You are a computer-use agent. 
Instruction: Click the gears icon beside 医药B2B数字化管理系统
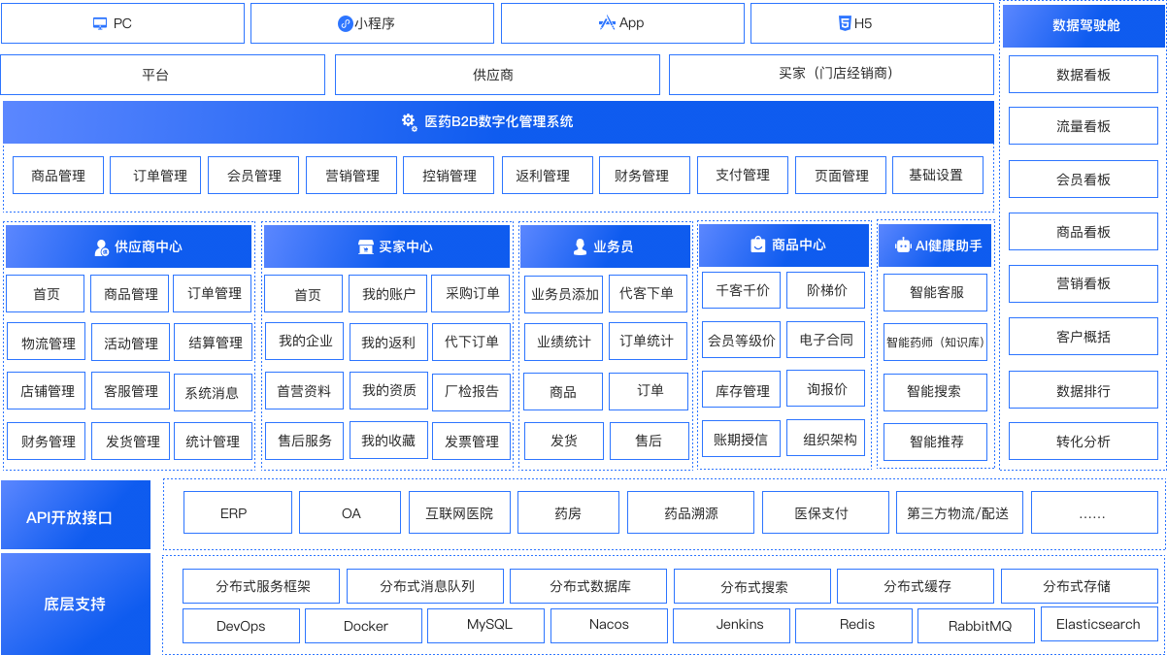[410, 121]
